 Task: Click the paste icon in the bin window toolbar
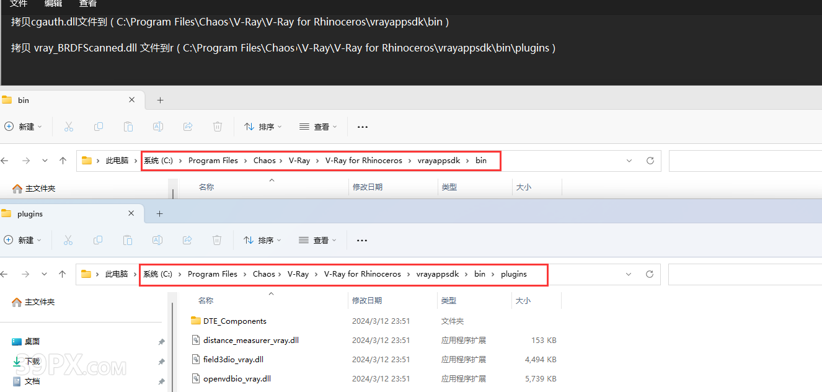pos(128,127)
